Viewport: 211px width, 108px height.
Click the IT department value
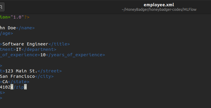click(x=19, y=49)
